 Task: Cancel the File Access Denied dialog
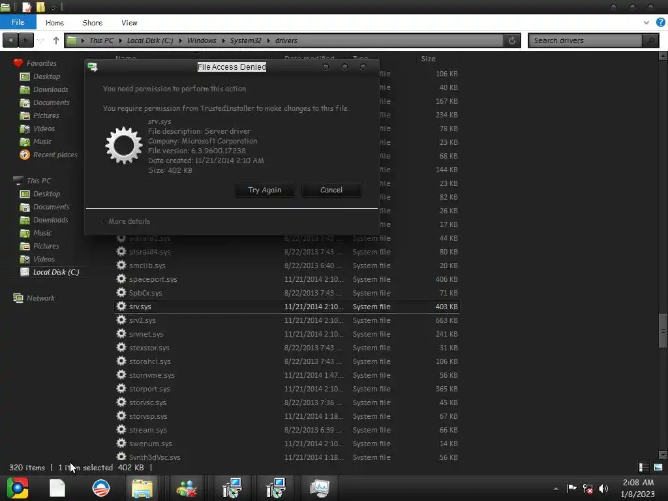point(331,190)
